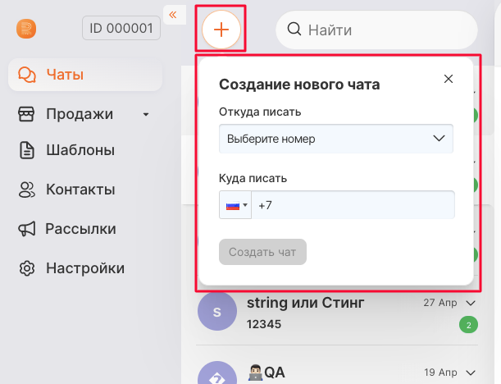This screenshot has width=501, height=384.
Task: Click the Рассылки megaphone icon
Action: tap(28, 229)
